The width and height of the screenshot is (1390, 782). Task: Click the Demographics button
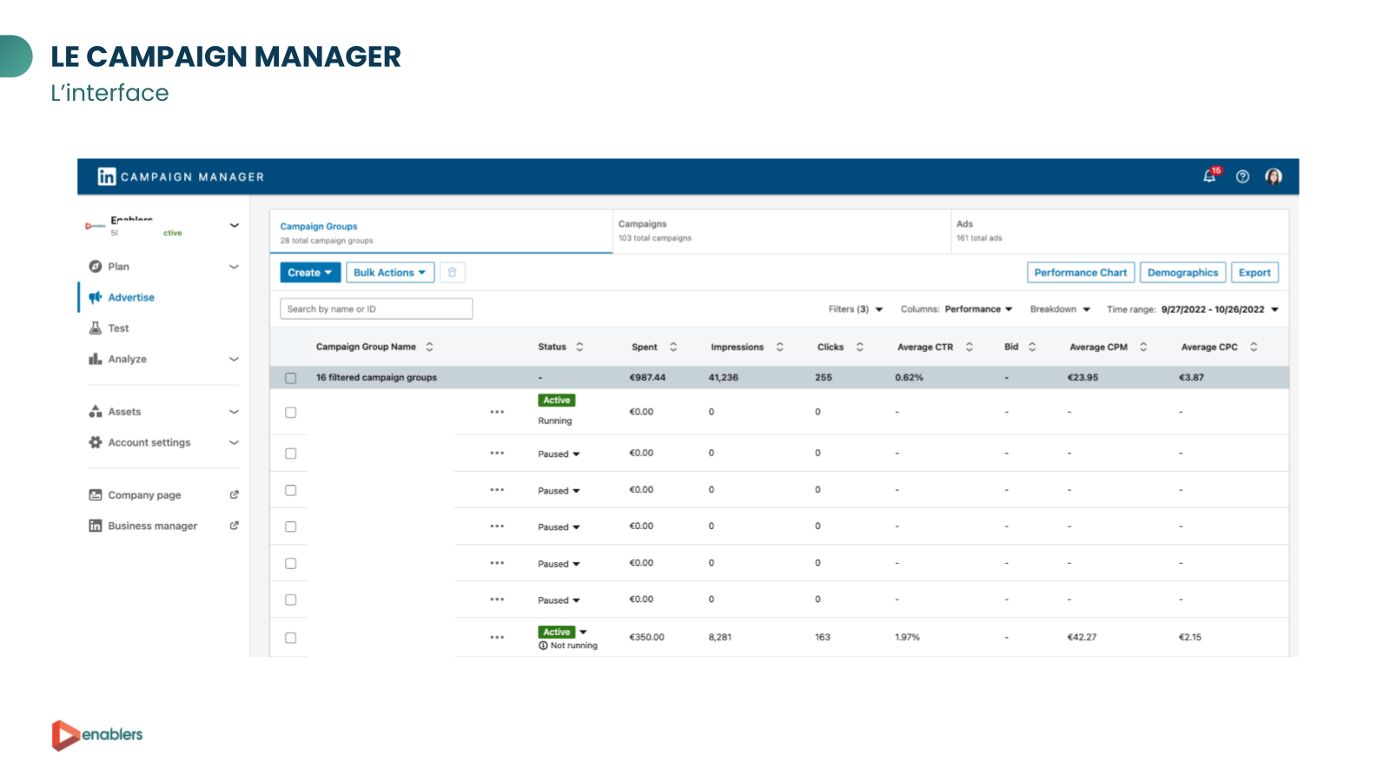pos(1182,273)
